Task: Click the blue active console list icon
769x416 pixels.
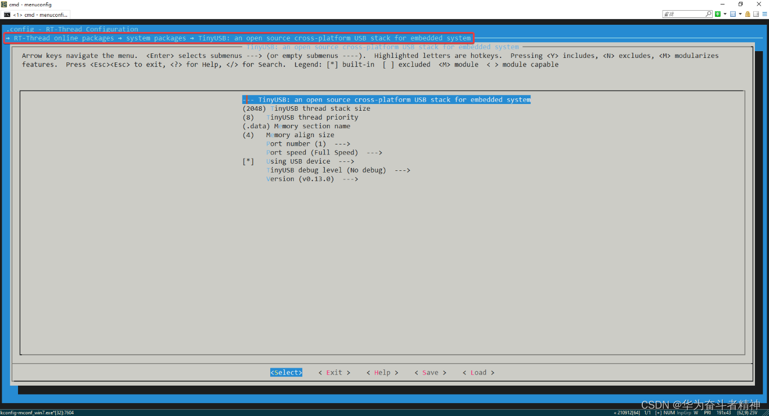Action: click(733, 14)
